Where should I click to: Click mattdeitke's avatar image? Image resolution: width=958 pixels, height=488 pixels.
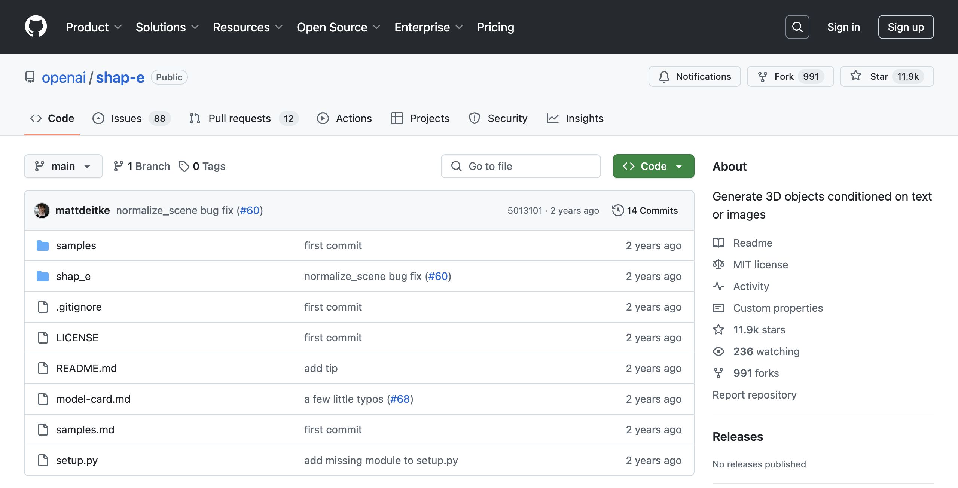click(42, 210)
